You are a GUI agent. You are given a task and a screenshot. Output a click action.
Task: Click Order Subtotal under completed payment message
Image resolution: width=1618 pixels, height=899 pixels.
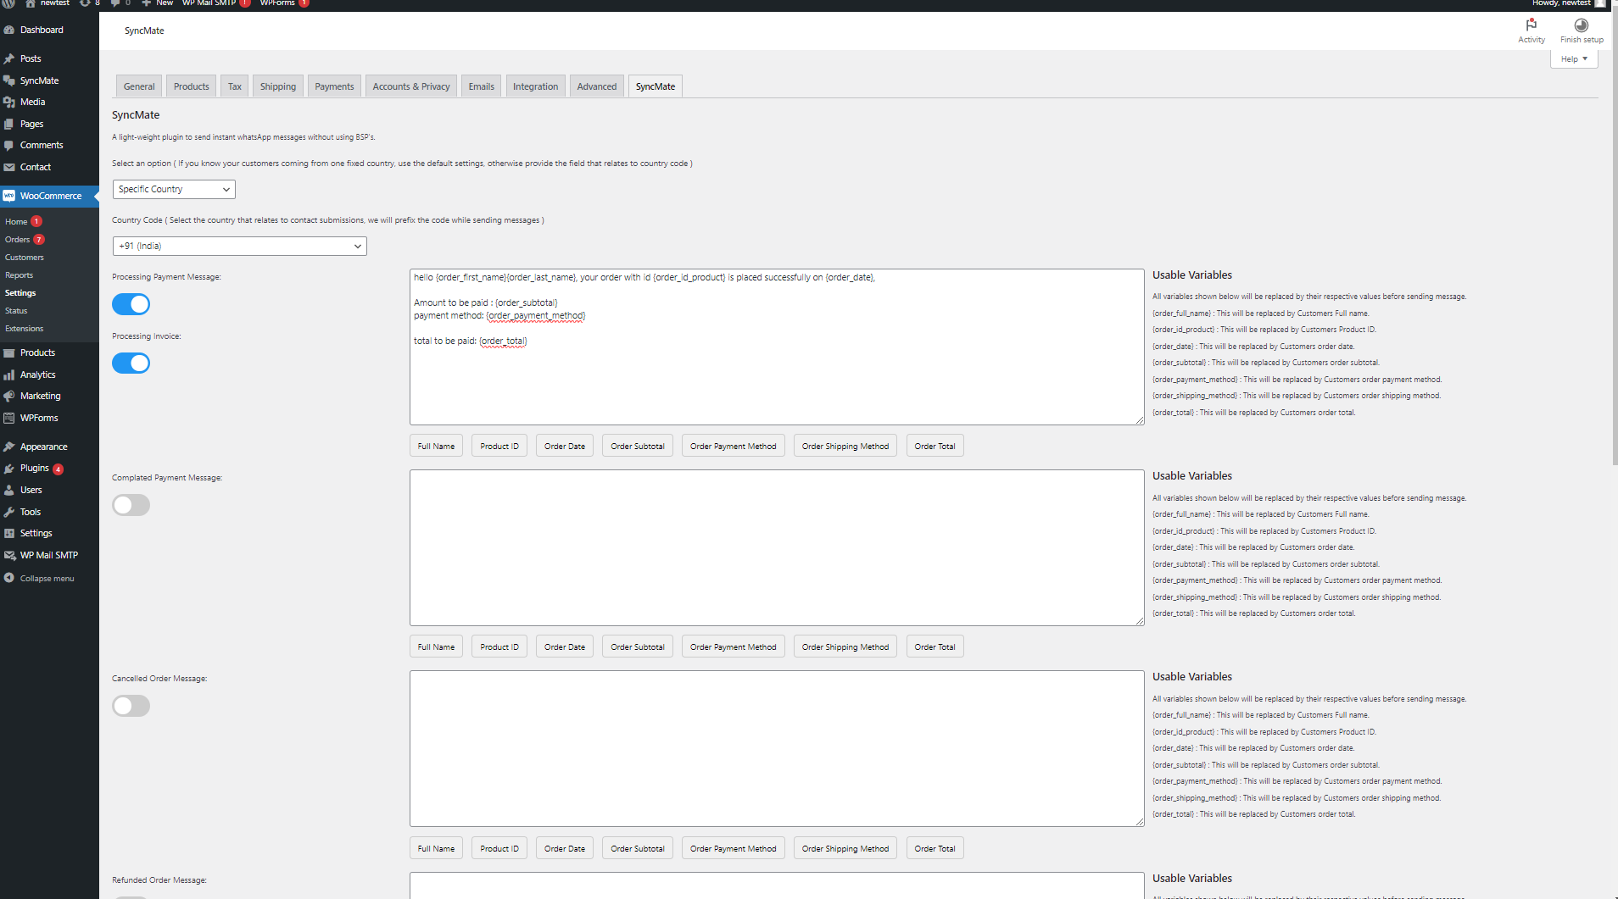click(x=638, y=647)
